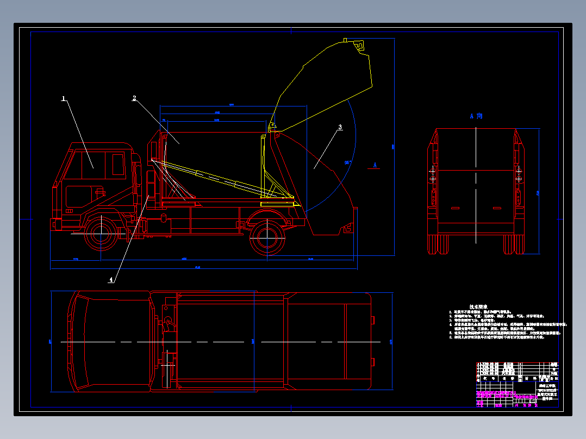Select callout number 2 above the cargo body

coord(134,98)
